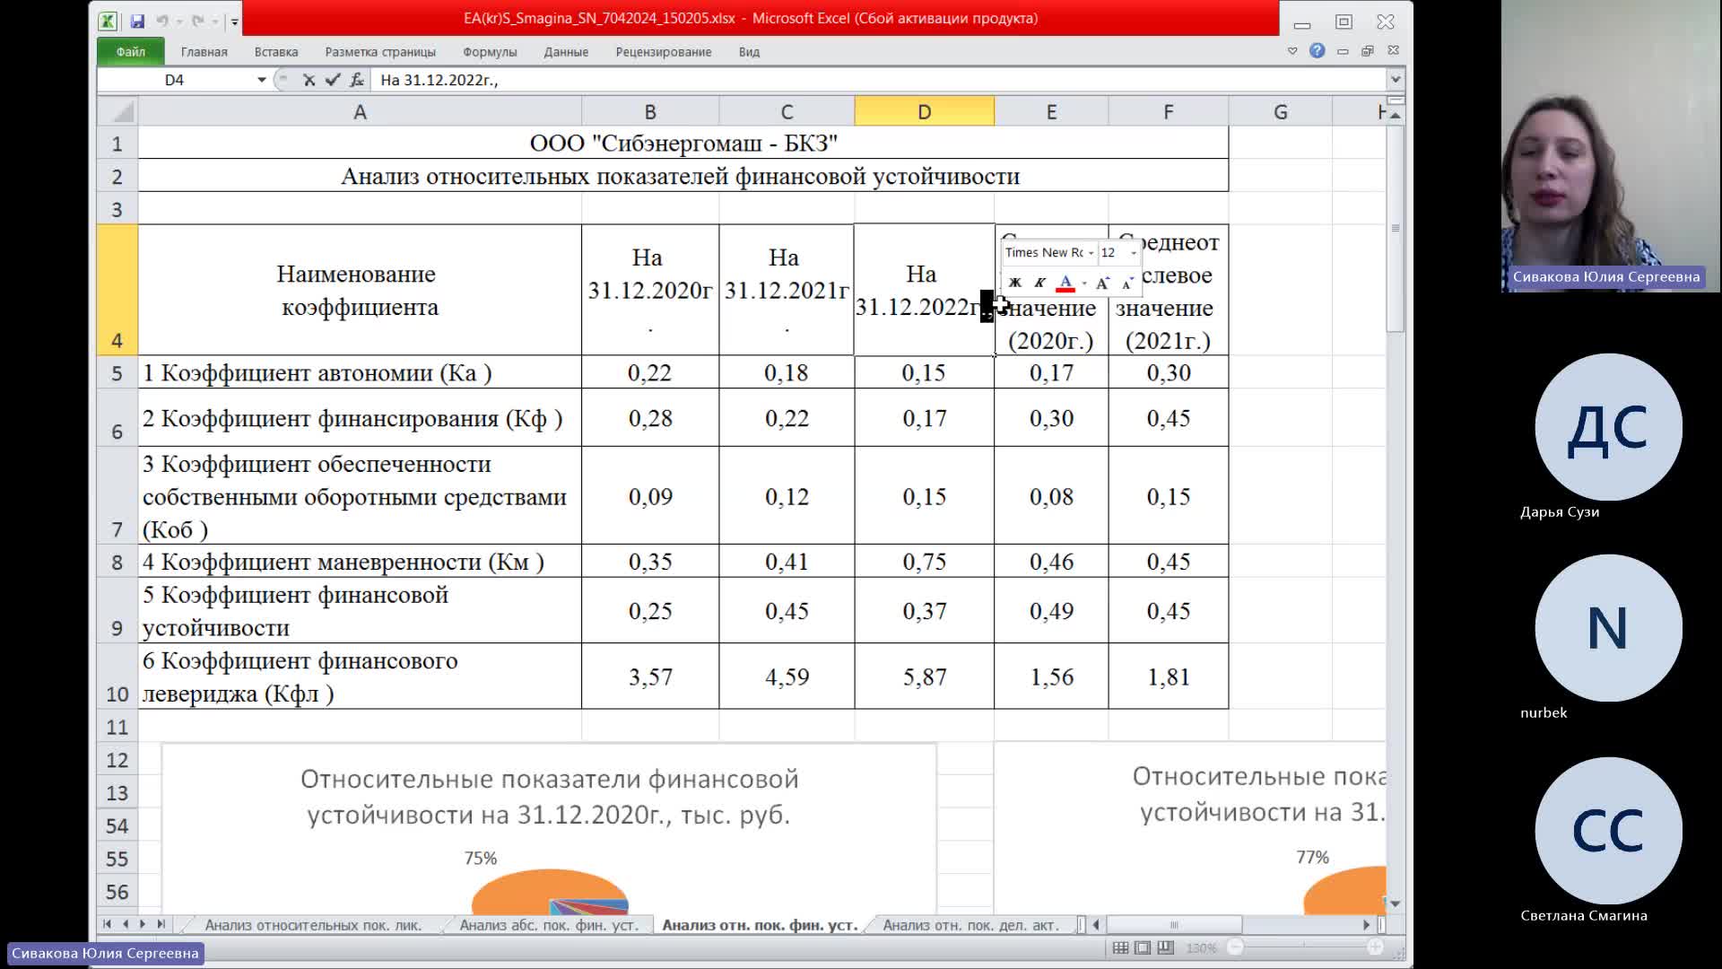Click Дарья Сузи participant avatar

[x=1608, y=427]
